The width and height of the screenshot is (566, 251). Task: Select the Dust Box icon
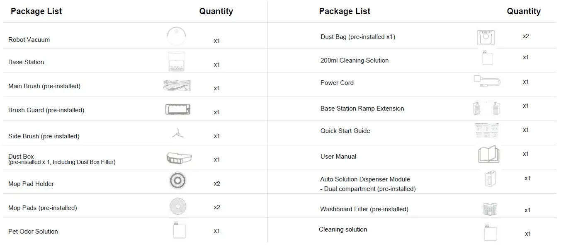point(179,158)
